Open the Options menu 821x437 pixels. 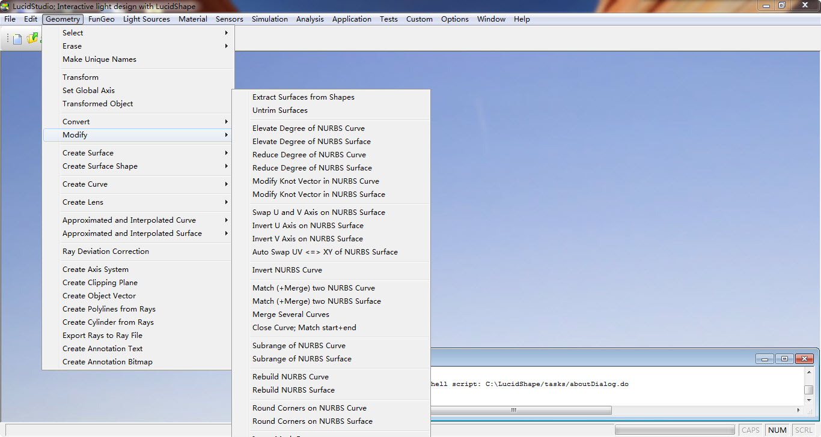pyautogui.click(x=455, y=19)
